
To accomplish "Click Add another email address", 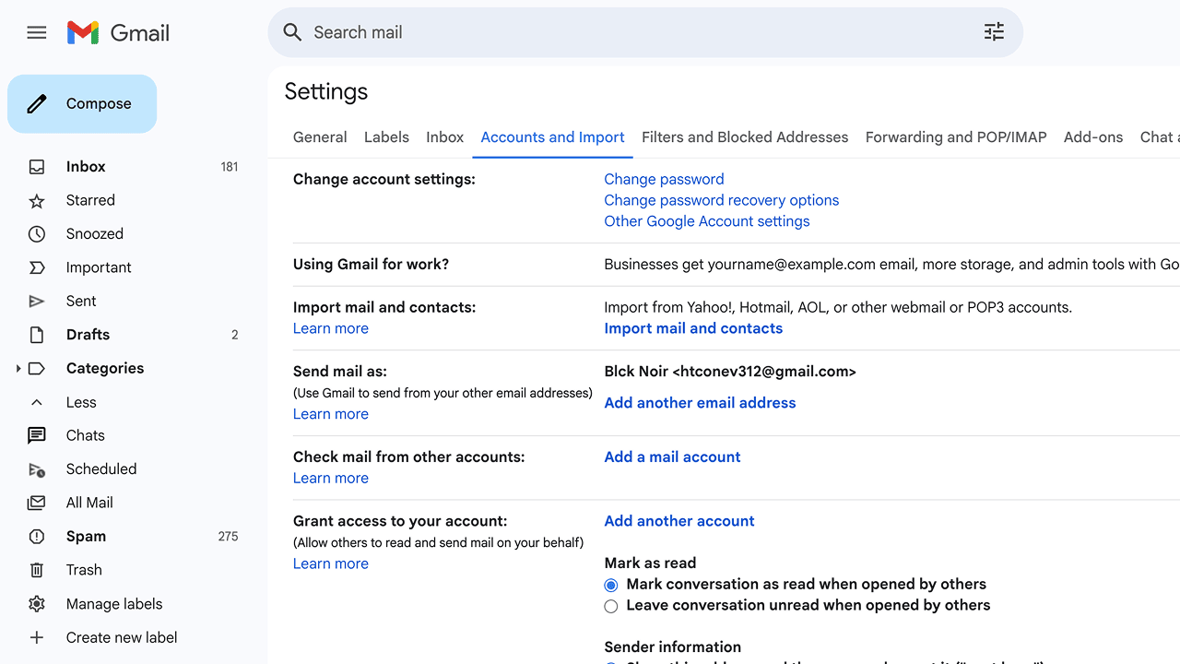I will (x=700, y=403).
